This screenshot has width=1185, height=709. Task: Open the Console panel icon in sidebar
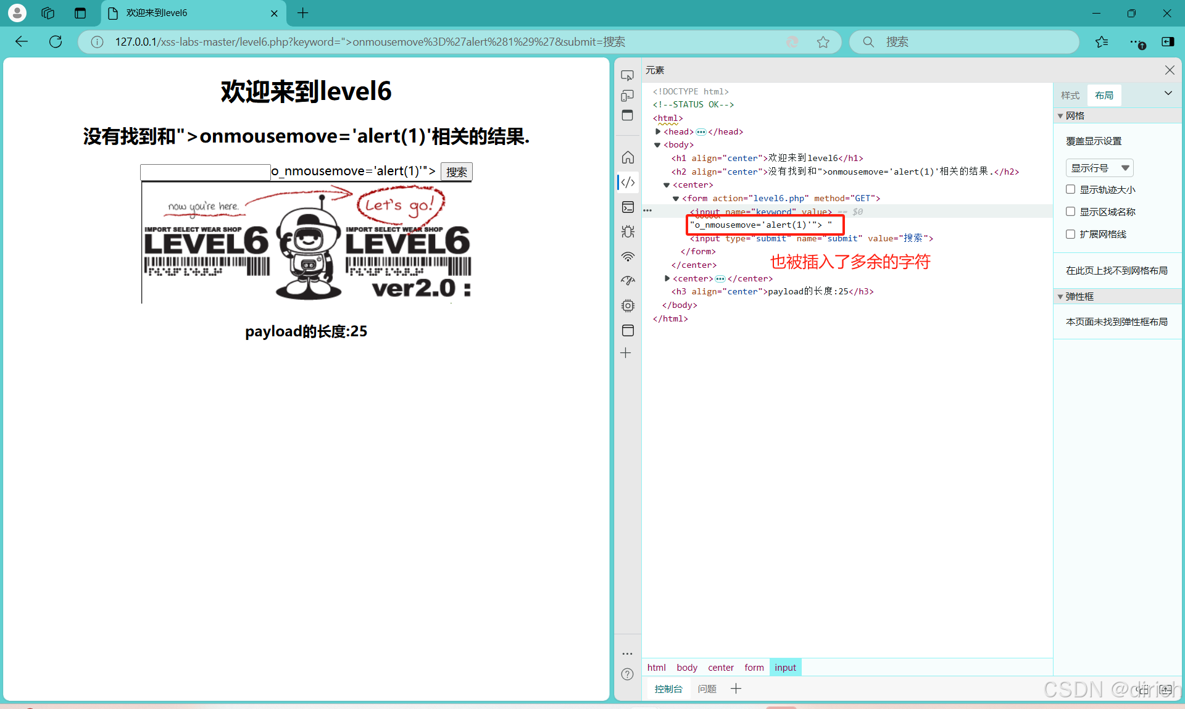pos(628,207)
